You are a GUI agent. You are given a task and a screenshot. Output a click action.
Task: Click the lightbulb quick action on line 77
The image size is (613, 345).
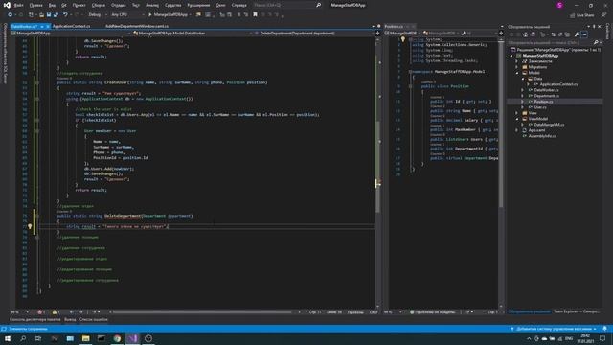click(x=30, y=226)
